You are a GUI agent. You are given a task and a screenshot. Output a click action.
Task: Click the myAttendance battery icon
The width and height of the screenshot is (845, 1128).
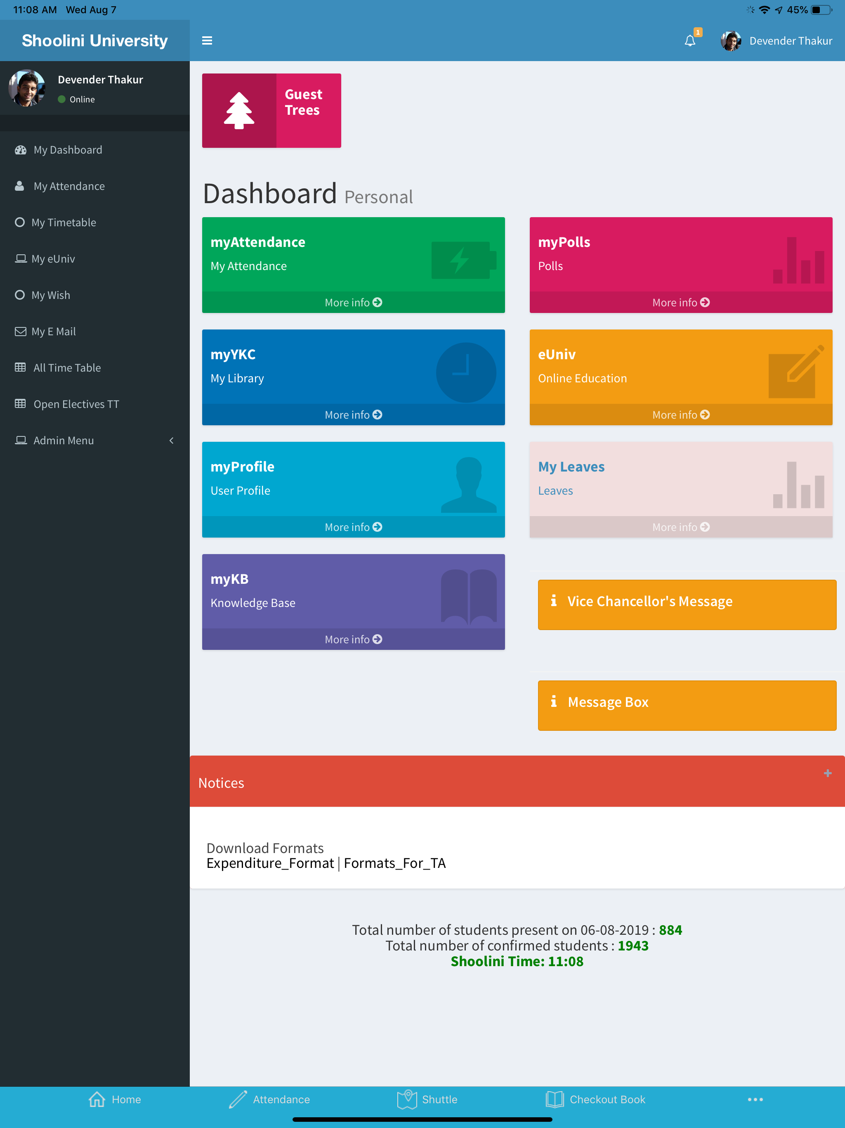(464, 260)
